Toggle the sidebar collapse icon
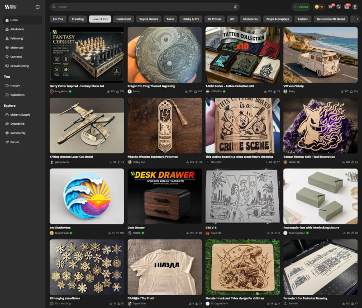362x308 pixels. [x=38, y=7]
